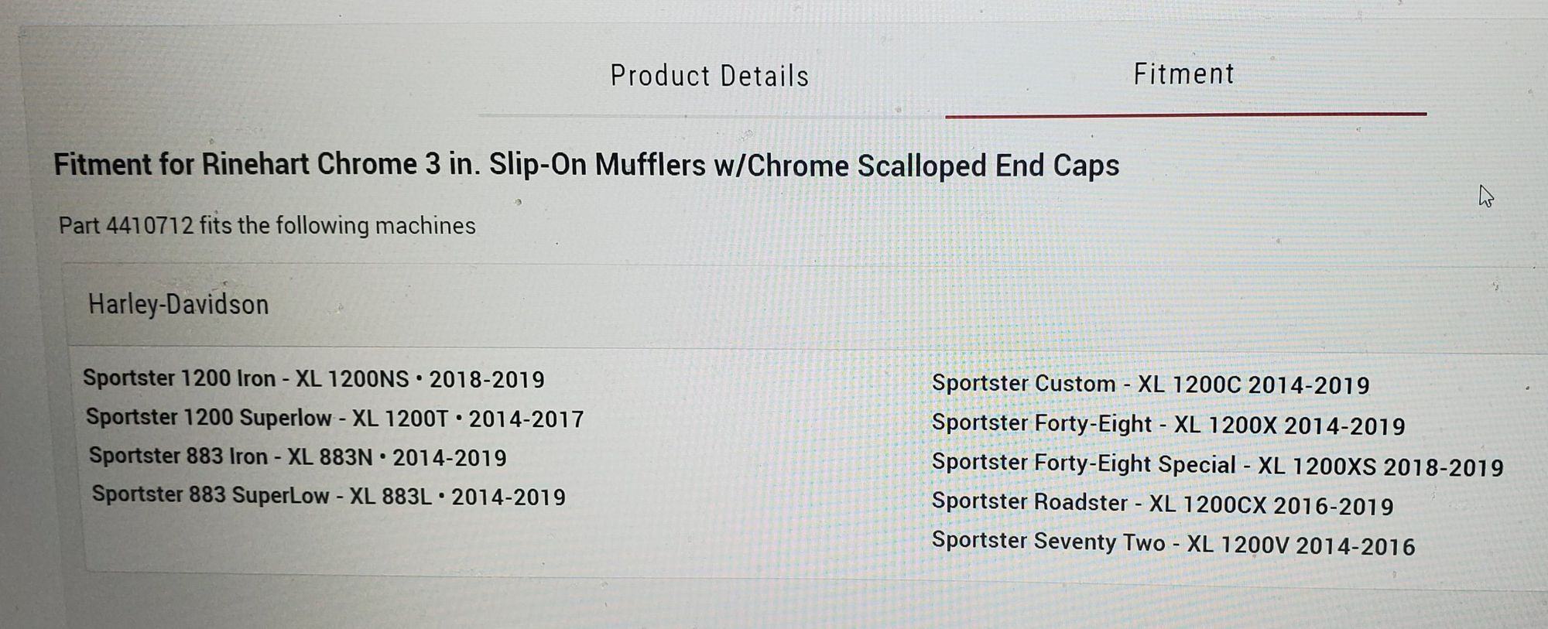1548x629 pixels.
Task: Click the Sportster 883 SuperLow XL 883L entry
Action: pyautogui.click(x=328, y=496)
